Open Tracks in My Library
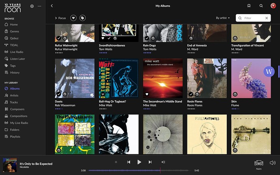 tap(11, 102)
